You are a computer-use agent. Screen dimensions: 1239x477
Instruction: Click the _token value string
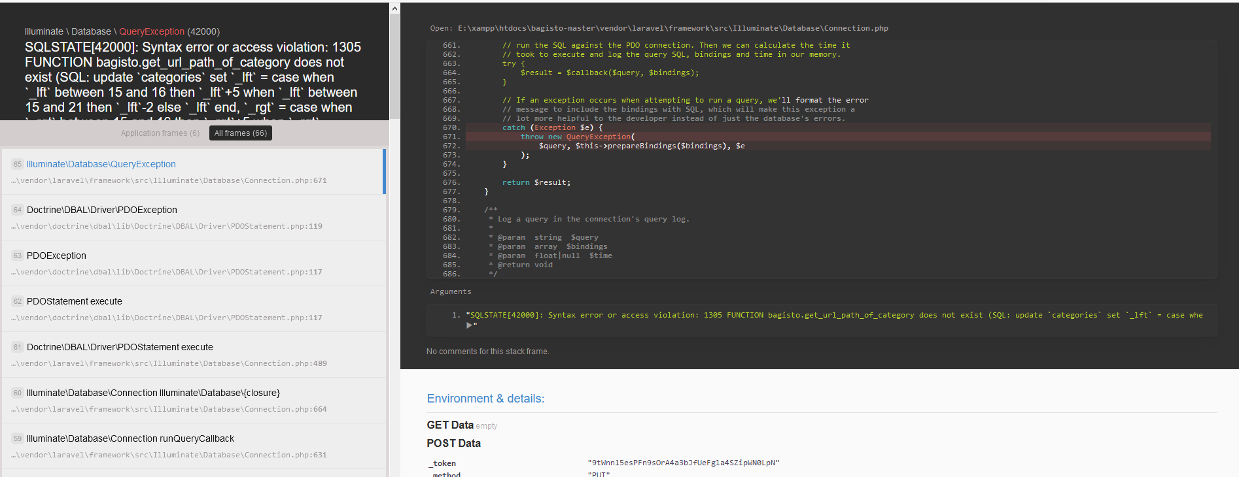coord(684,463)
